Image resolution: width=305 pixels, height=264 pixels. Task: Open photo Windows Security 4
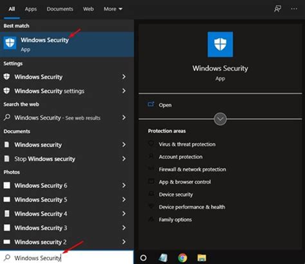[x=67, y=214]
